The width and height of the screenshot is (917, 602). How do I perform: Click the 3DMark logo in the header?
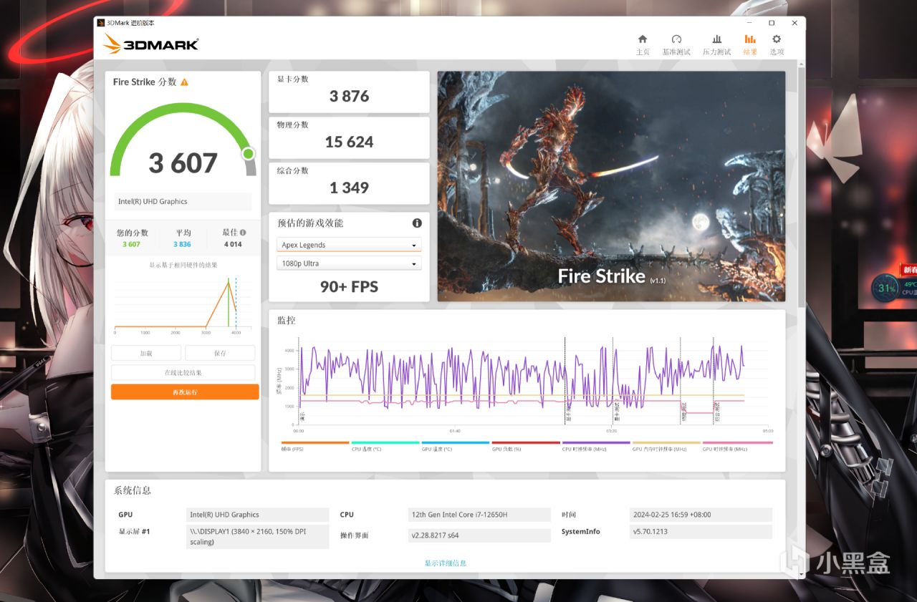[151, 44]
